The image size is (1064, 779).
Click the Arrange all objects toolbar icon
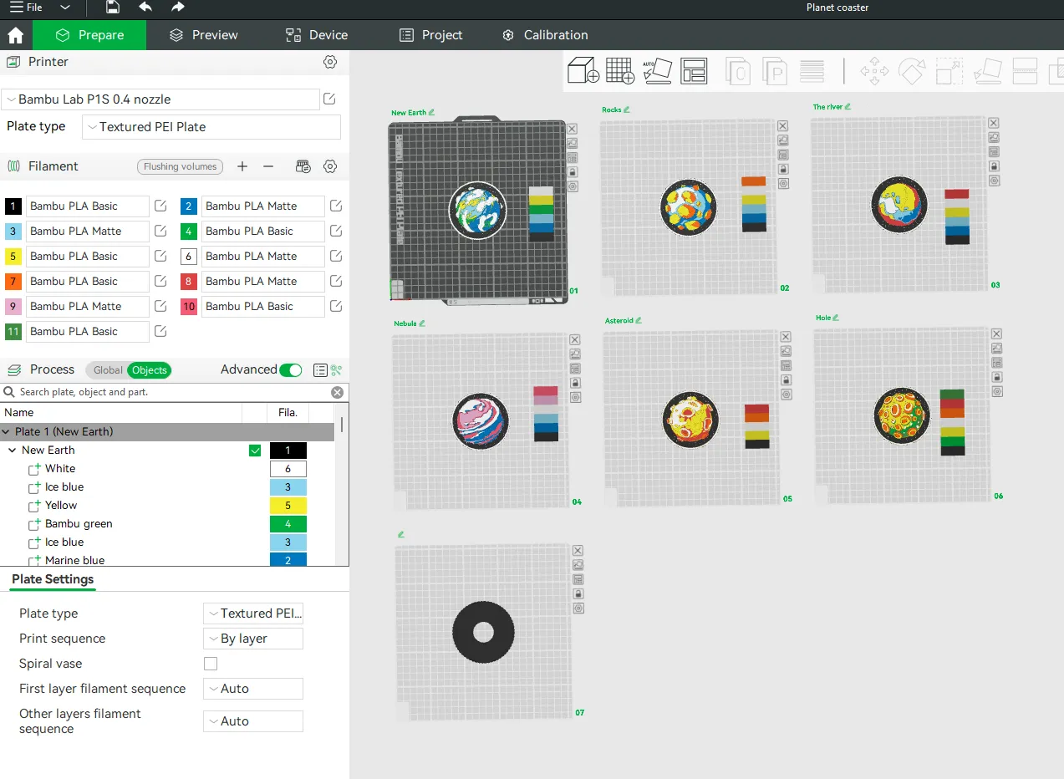click(x=694, y=71)
